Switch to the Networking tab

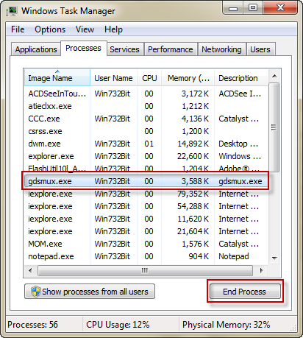(x=221, y=49)
